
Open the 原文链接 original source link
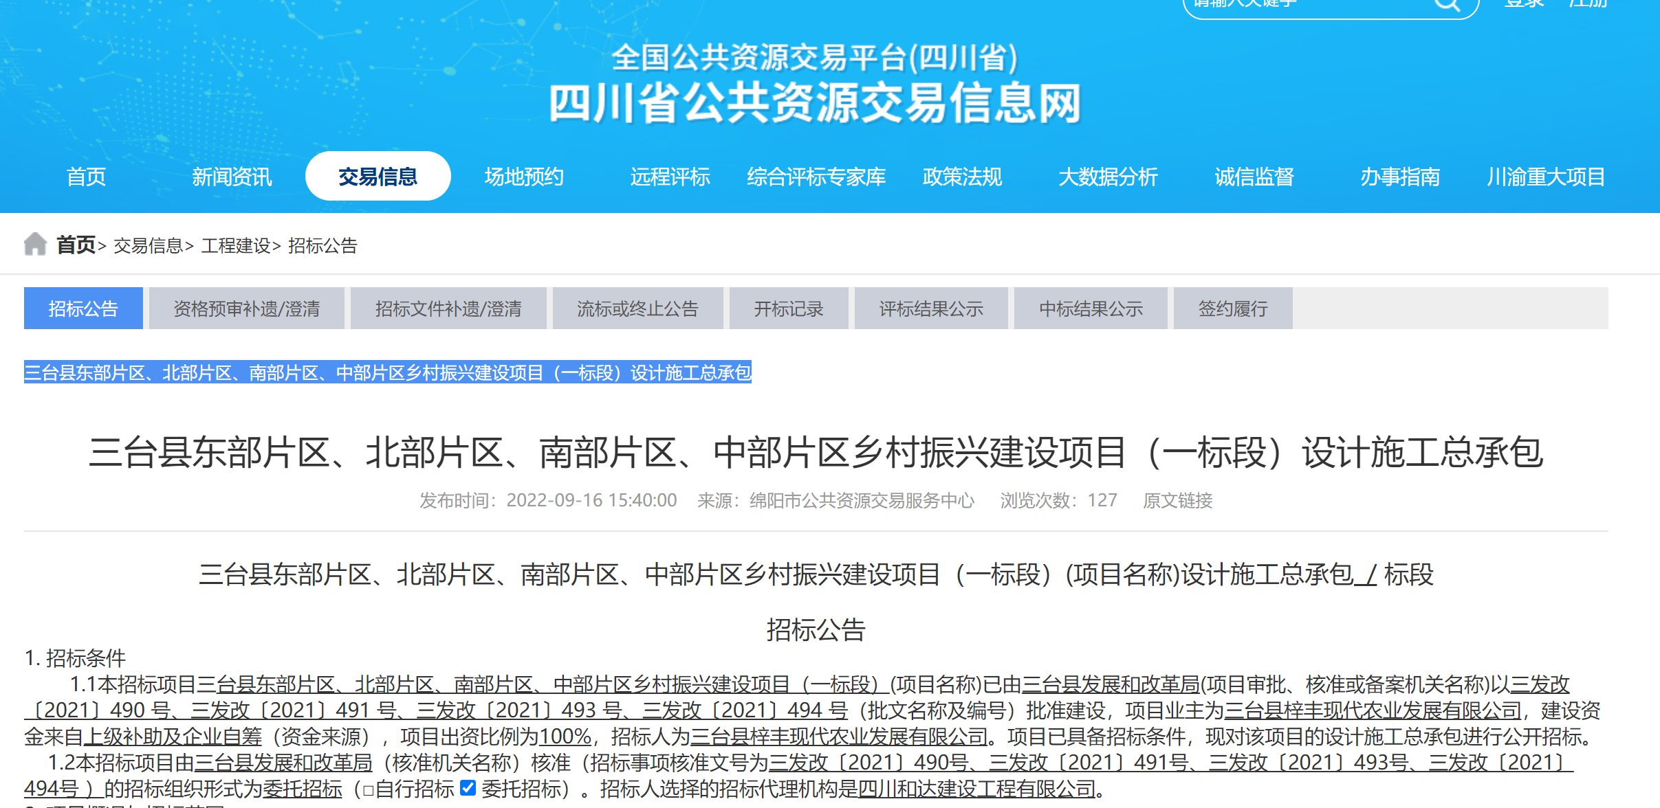pyautogui.click(x=1177, y=500)
